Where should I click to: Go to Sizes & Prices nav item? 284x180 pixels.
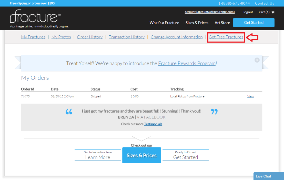[x=197, y=23]
